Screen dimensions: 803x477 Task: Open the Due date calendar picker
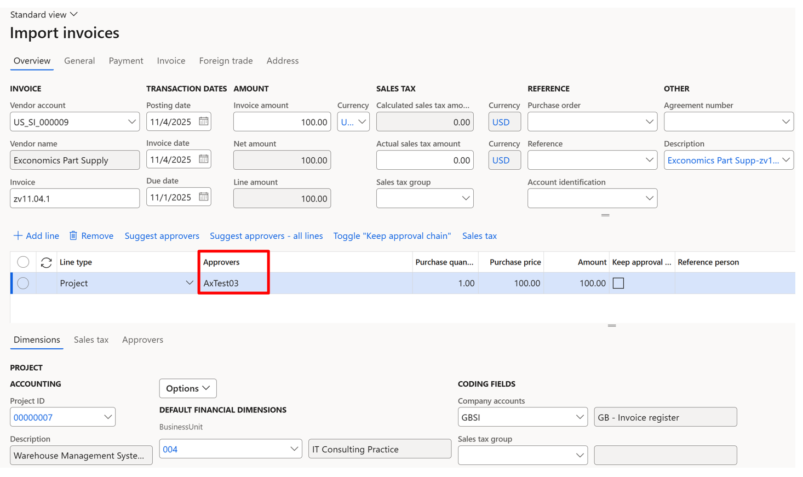click(x=203, y=197)
